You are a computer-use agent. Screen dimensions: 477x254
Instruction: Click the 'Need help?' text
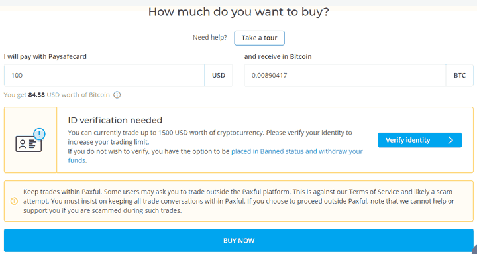click(210, 38)
